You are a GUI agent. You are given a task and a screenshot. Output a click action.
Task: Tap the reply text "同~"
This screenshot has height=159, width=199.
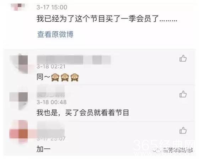pos(43,77)
